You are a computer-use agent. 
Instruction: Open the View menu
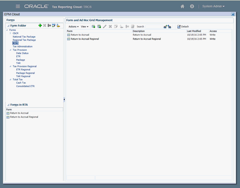[x=84, y=27]
